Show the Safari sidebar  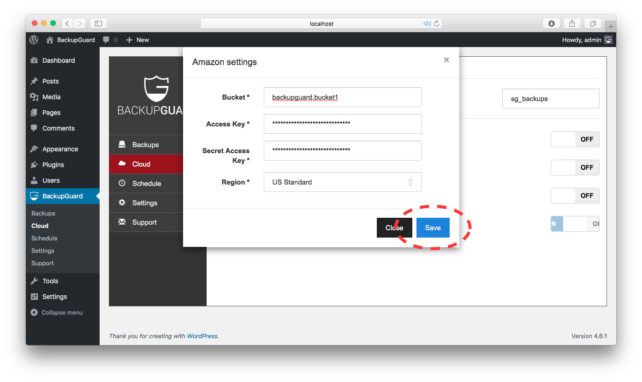98,23
